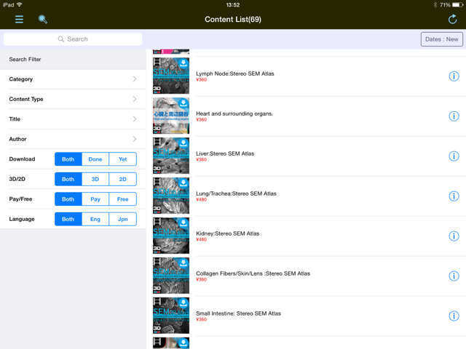Show only Free content
Viewport: 466px width, 349px height.
point(122,199)
